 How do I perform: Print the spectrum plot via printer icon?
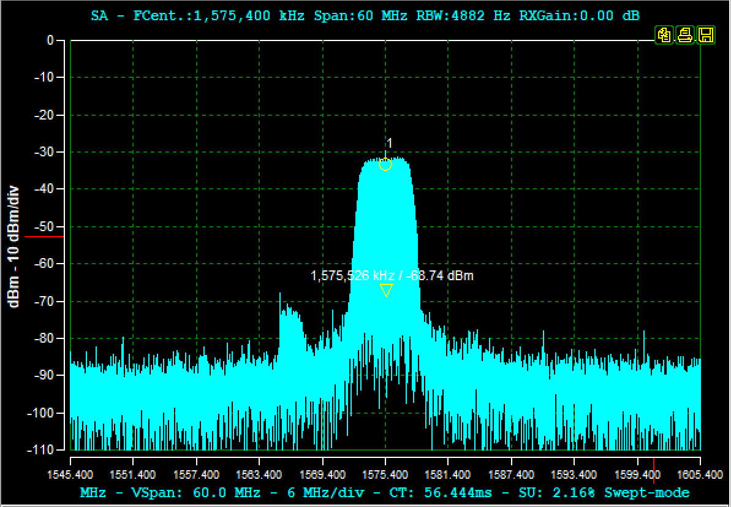pyautogui.click(x=685, y=36)
